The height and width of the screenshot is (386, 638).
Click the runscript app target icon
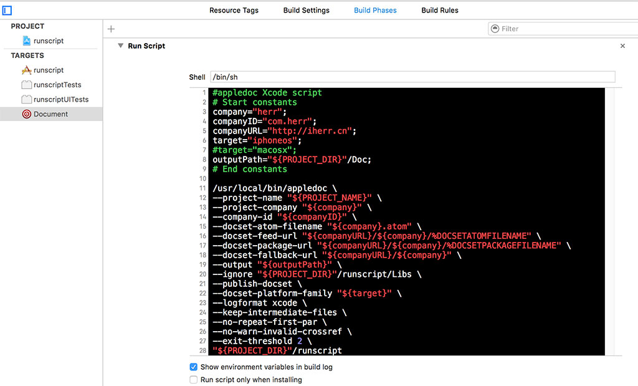[26, 70]
